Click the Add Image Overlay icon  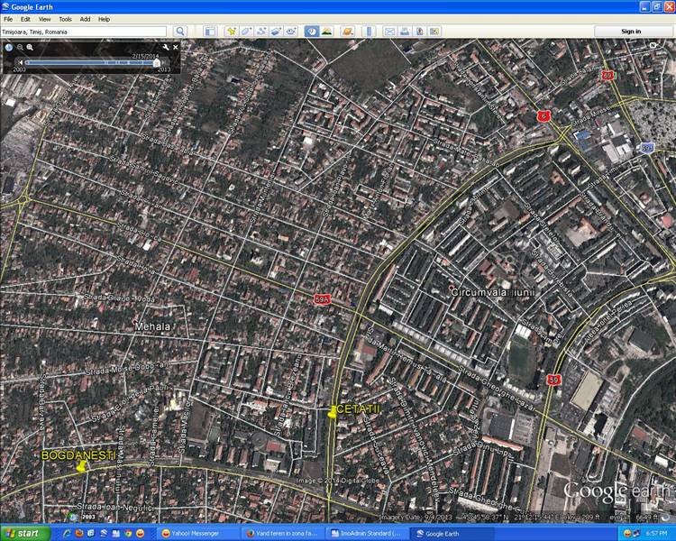pyautogui.click(x=277, y=32)
